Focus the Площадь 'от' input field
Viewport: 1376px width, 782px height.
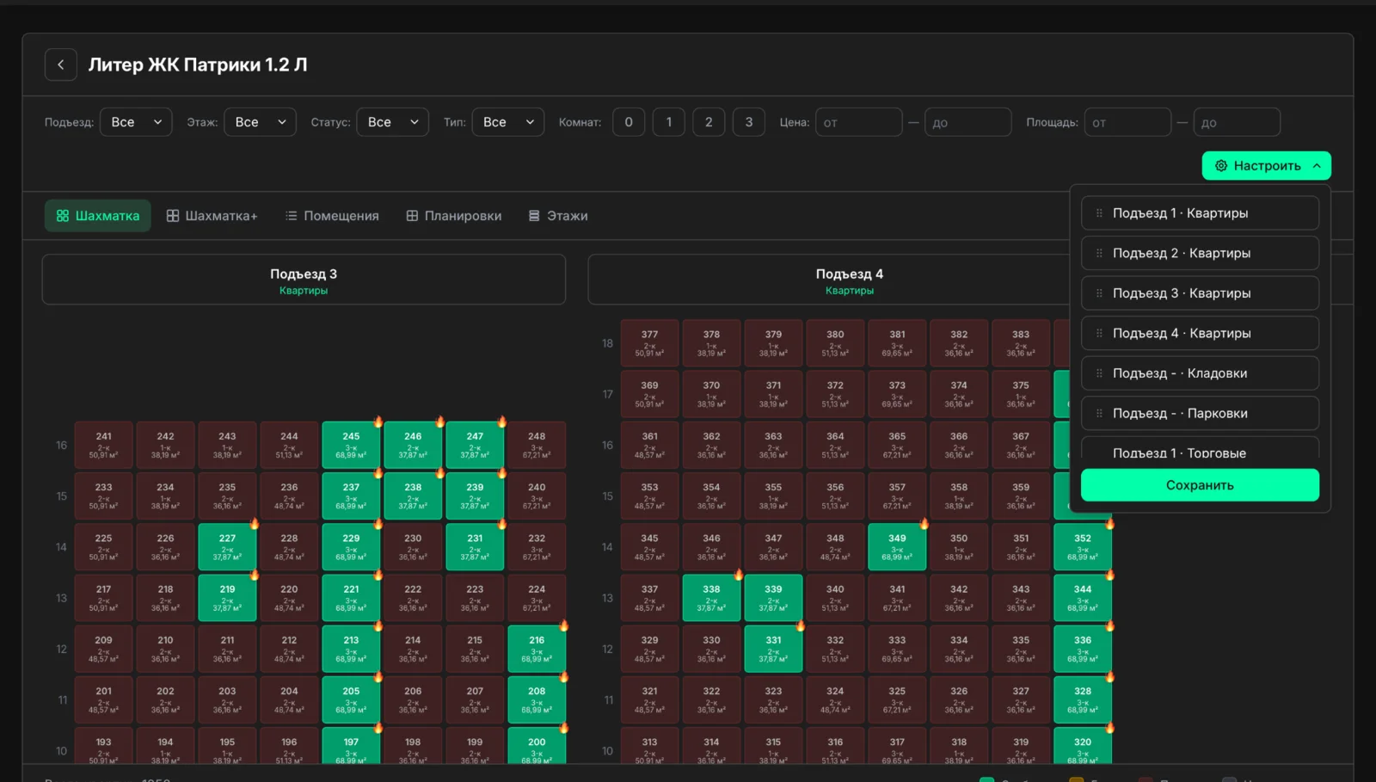1127,122
